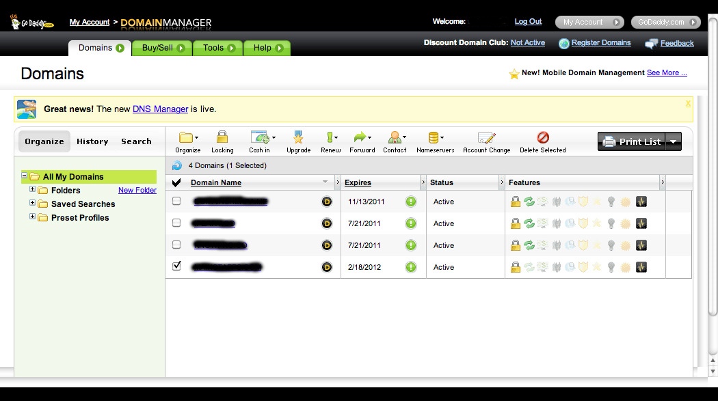
Task: Click lock feature icon in 2/18/2012 row
Action: 516,267
